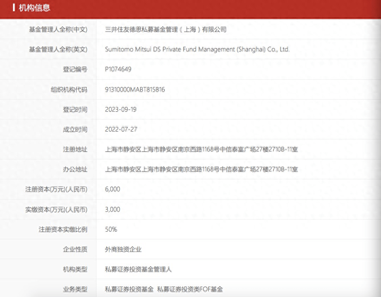
Task: Click the 办公地址 label
Action: coord(75,169)
